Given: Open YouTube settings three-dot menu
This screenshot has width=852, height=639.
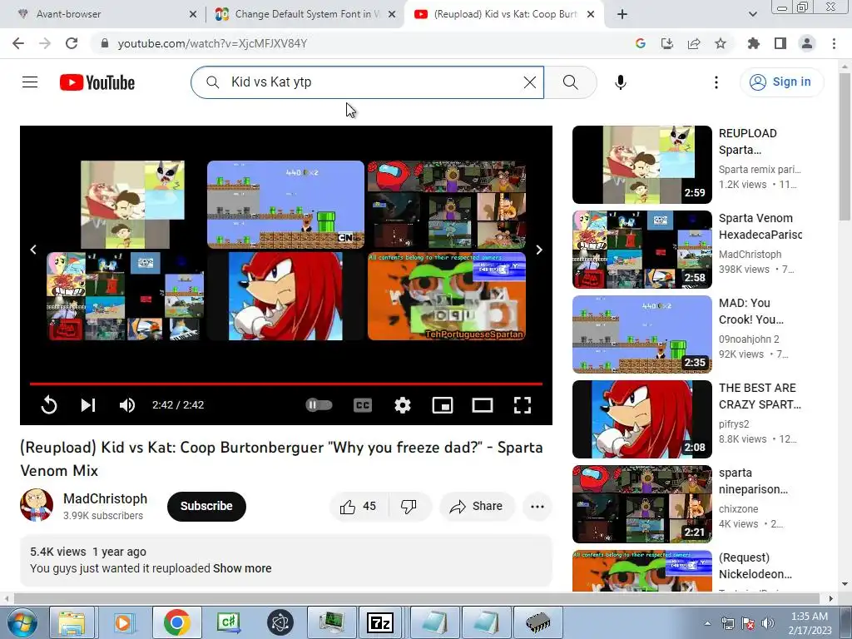Looking at the screenshot, I should coord(716,82).
